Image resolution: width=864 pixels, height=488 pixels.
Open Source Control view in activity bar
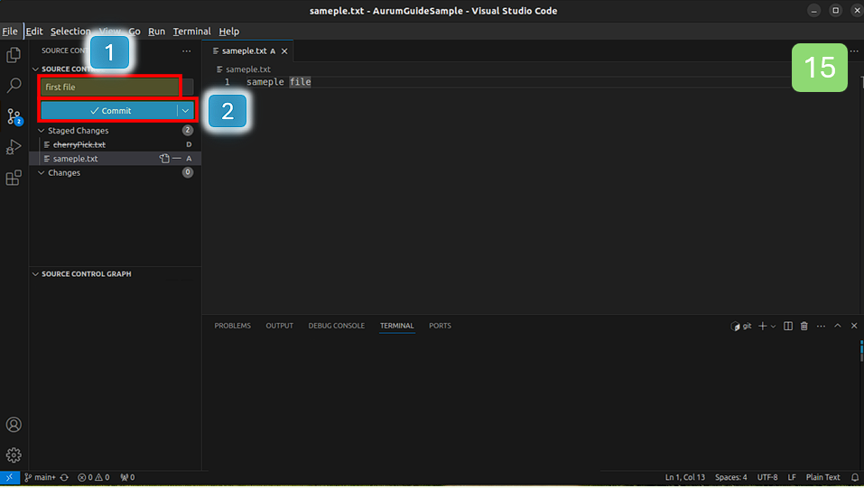14,116
